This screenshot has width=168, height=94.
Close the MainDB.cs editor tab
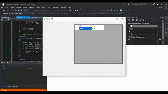[x=29, y=17]
